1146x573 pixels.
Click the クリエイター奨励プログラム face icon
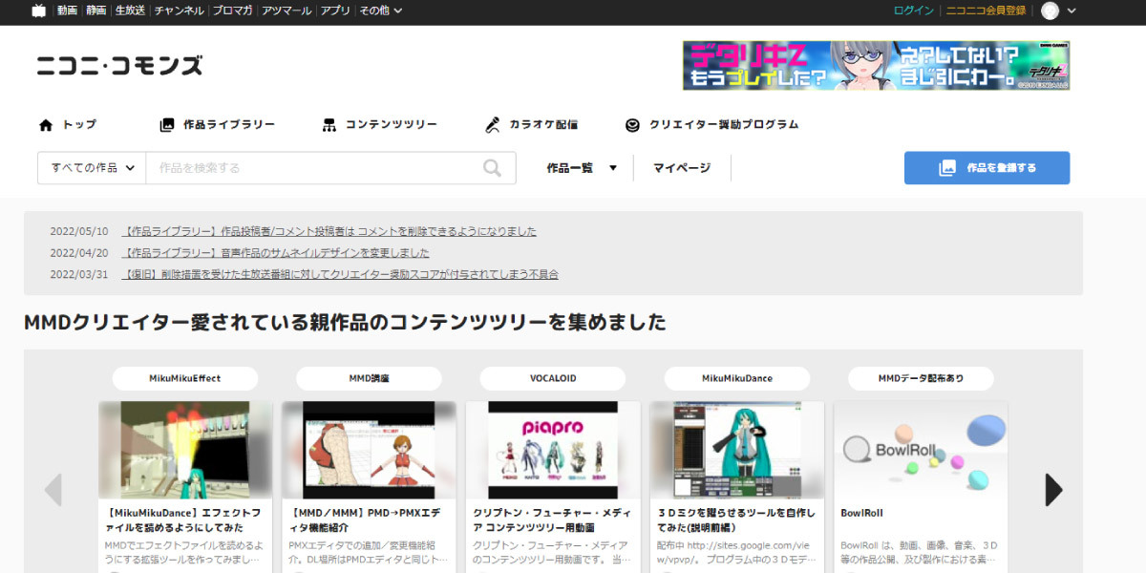[632, 125]
